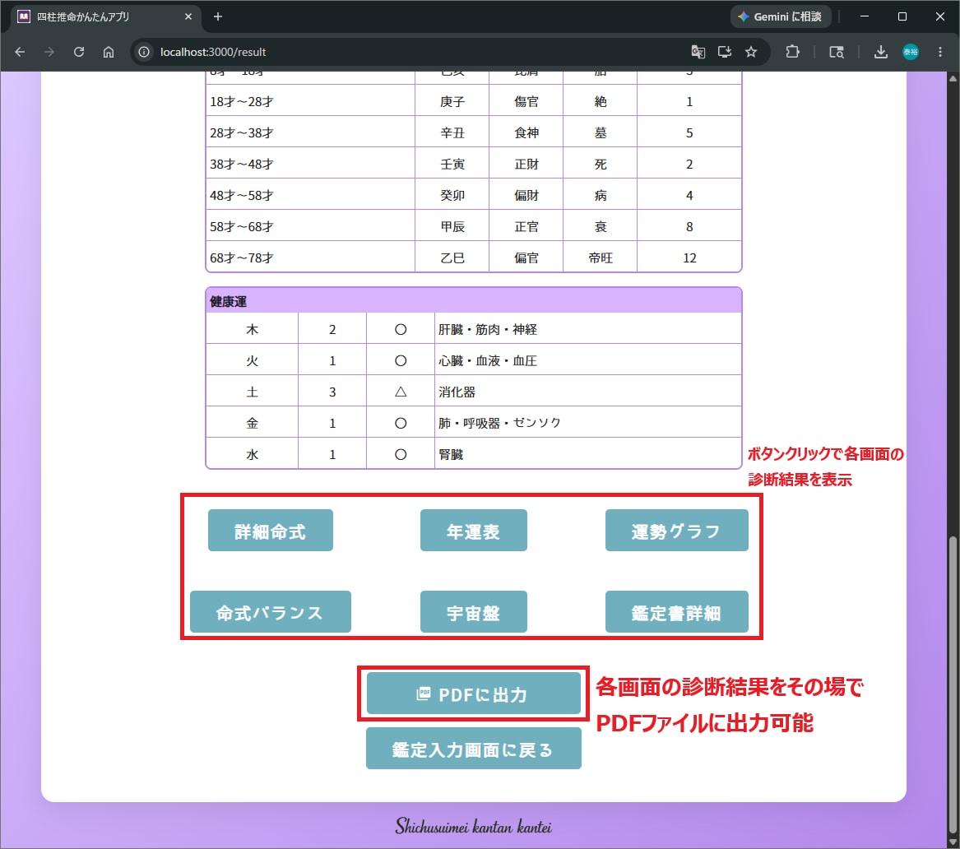Click 心臓・血液・血圧 text

tap(488, 360)
